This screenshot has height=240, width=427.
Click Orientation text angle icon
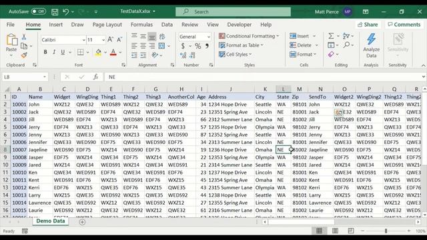(x=155, y=55)
